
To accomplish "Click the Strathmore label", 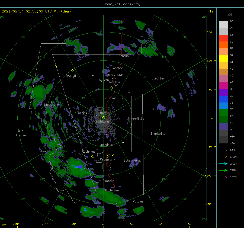I will (132, 160).
